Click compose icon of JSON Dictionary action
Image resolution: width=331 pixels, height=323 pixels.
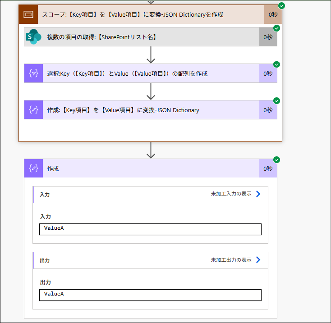pos(33,110)
